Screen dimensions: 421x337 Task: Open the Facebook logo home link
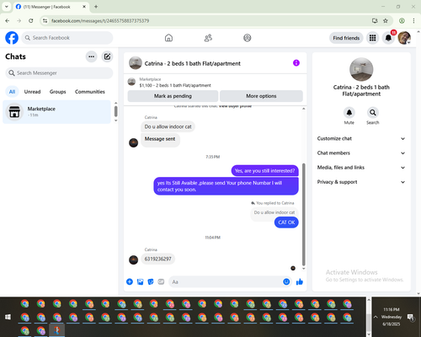pos(12,38)
